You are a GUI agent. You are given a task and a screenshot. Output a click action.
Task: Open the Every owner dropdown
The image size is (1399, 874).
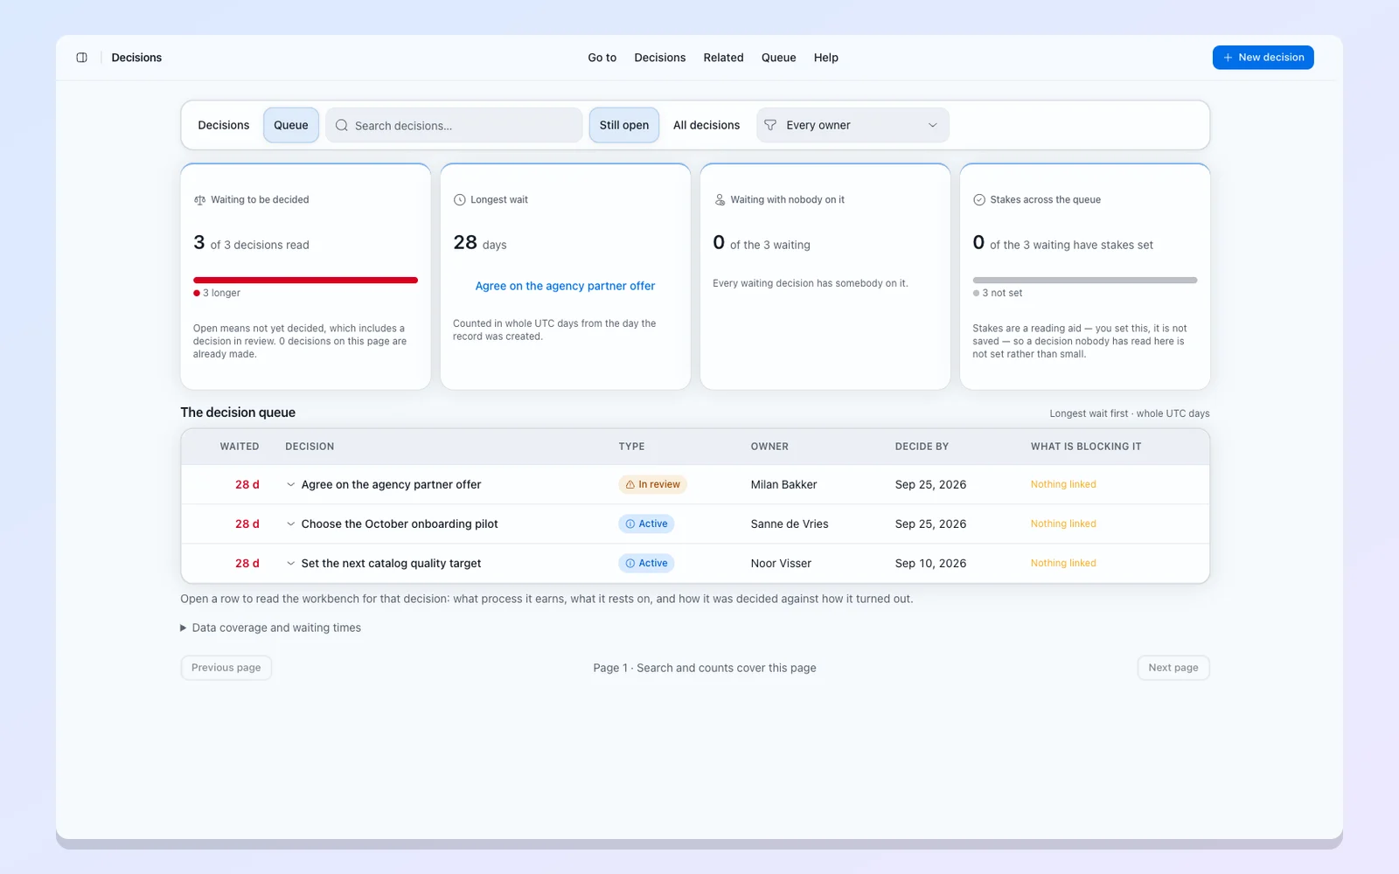pos(853,125)
